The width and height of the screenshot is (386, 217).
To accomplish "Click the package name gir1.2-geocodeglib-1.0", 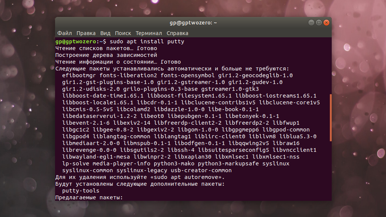I will tap(256, 75).
